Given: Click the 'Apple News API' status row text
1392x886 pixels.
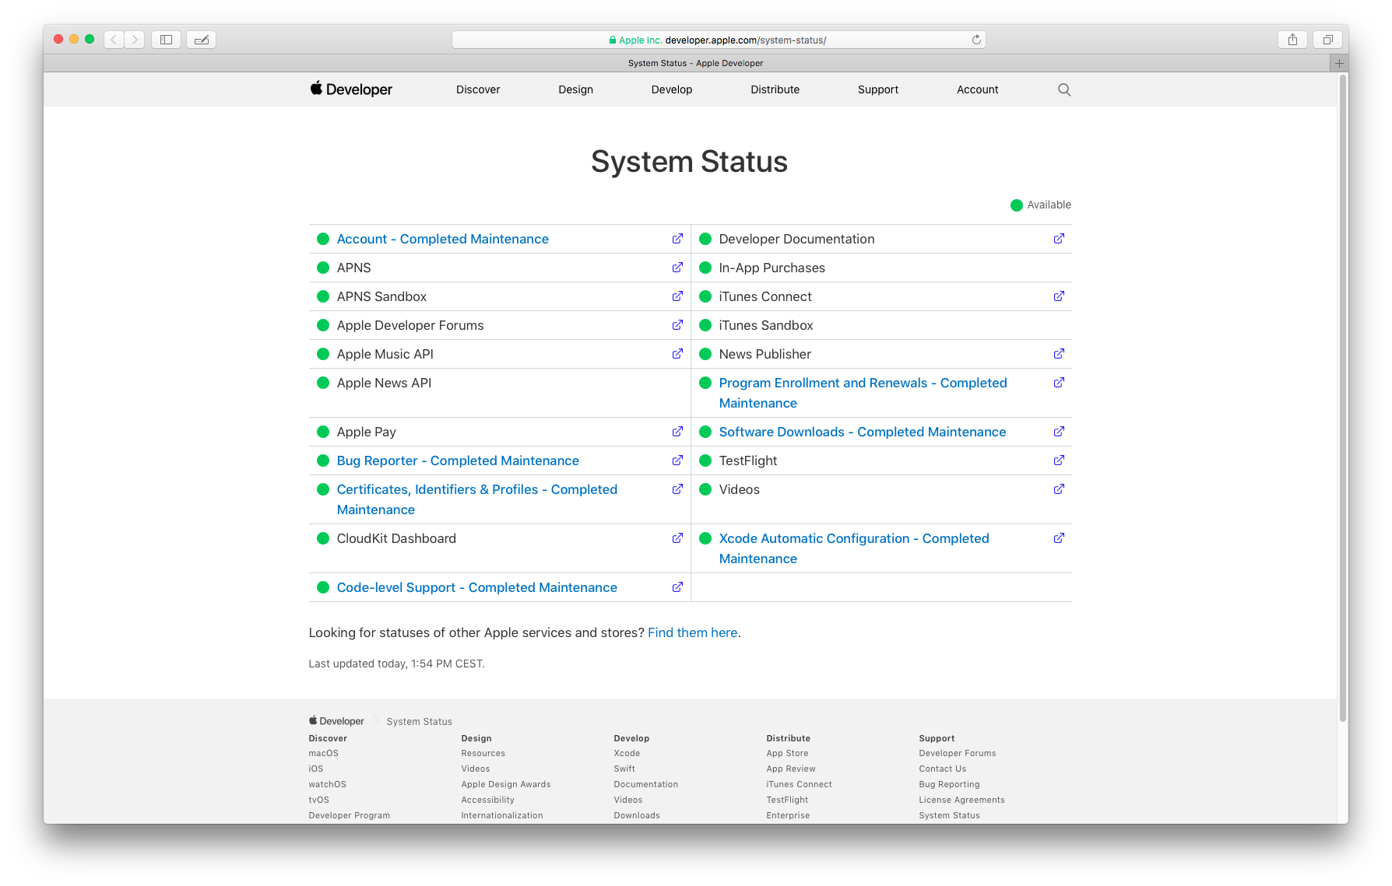Looking at the screenshot, I should coord(384,383).
